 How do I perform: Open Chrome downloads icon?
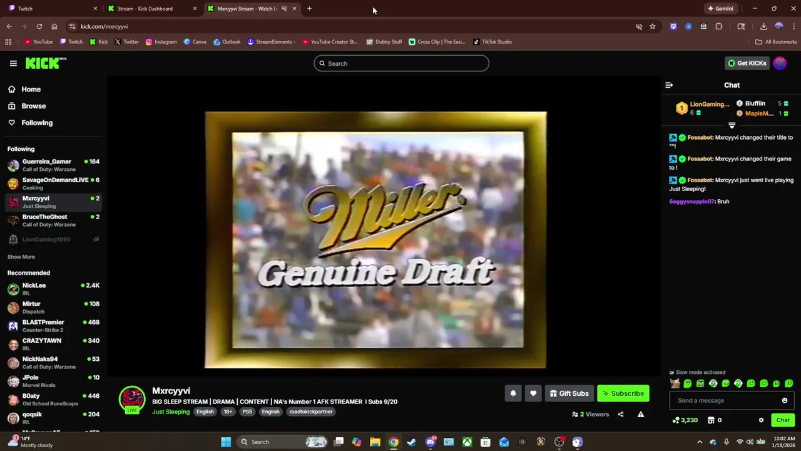click(763, 26)
